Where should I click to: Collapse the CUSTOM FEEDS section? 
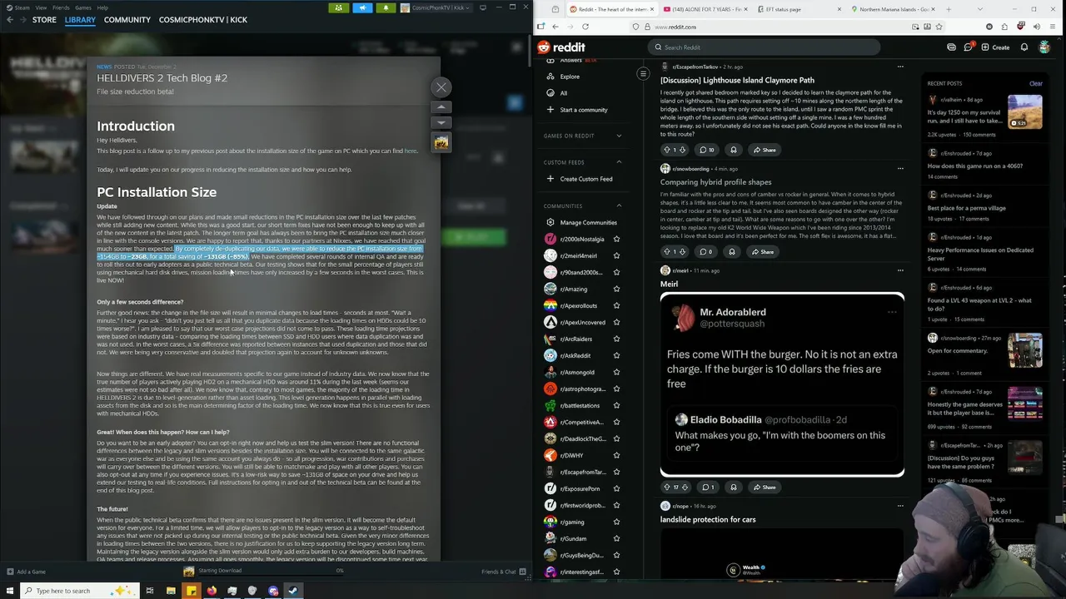pyautogui.click(x=619, y=162)
